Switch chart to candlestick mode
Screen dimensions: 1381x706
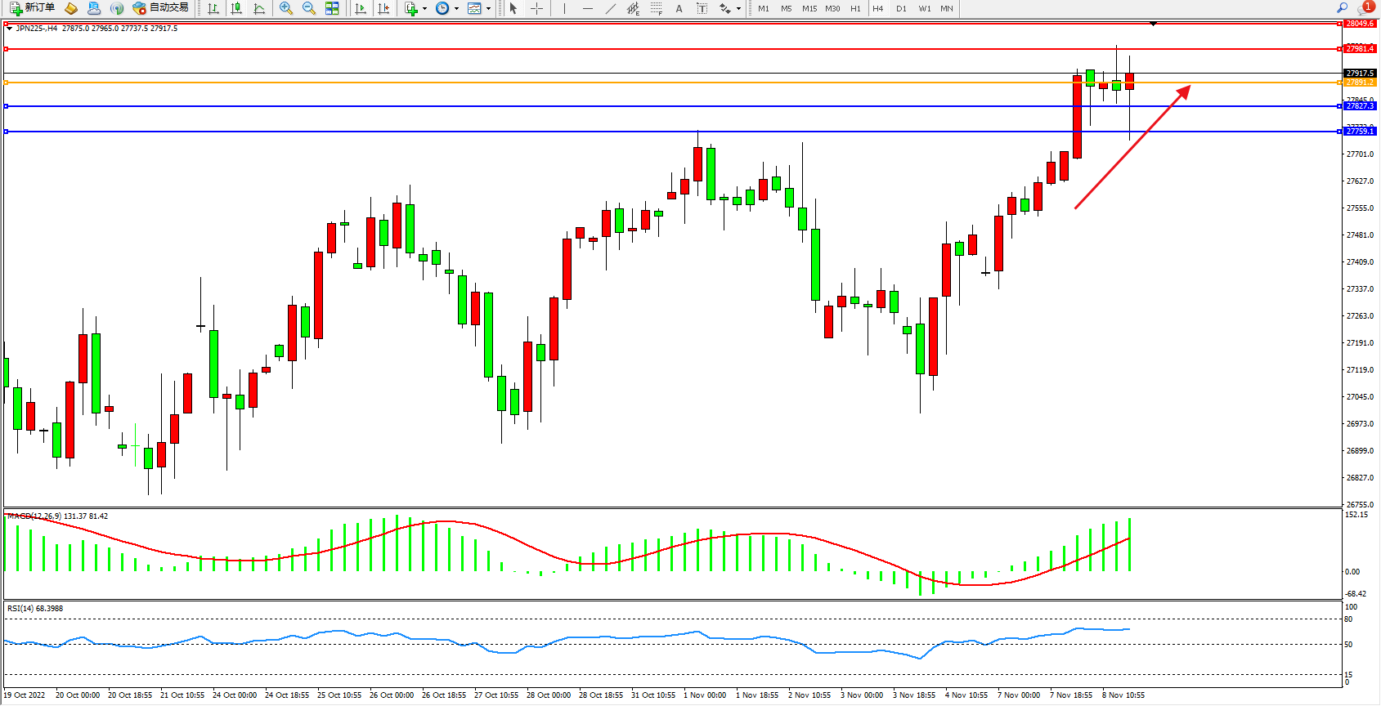point(236,8)
